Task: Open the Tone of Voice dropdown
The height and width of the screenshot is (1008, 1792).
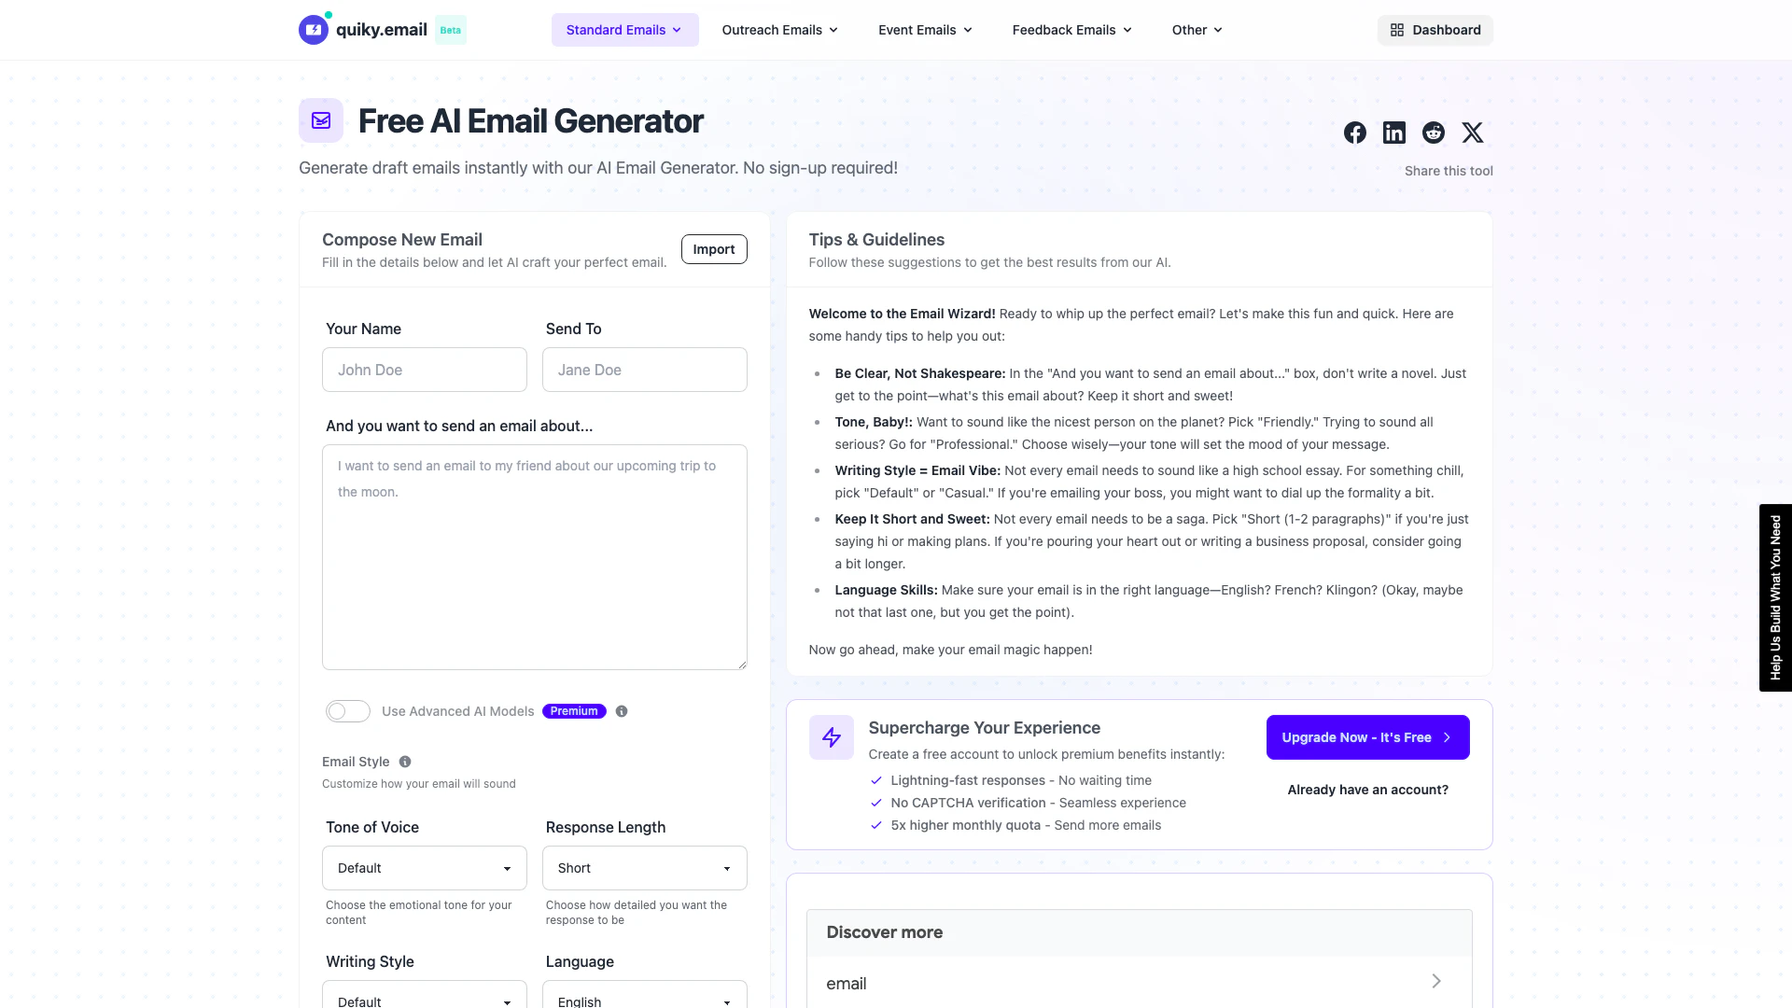Action: click(x=425, y=868)
